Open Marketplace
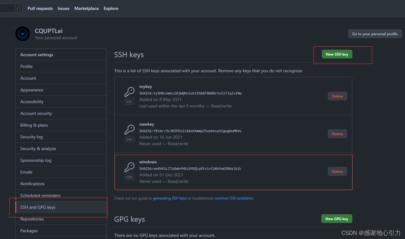The height and width of the screenshot is (239, 405). click(86, 8)
